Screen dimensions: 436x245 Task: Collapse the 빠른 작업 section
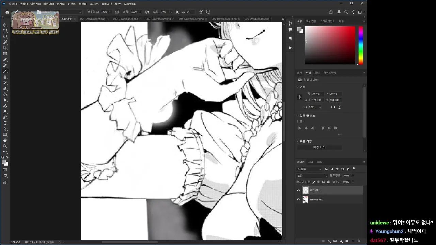tap(297, 141)
